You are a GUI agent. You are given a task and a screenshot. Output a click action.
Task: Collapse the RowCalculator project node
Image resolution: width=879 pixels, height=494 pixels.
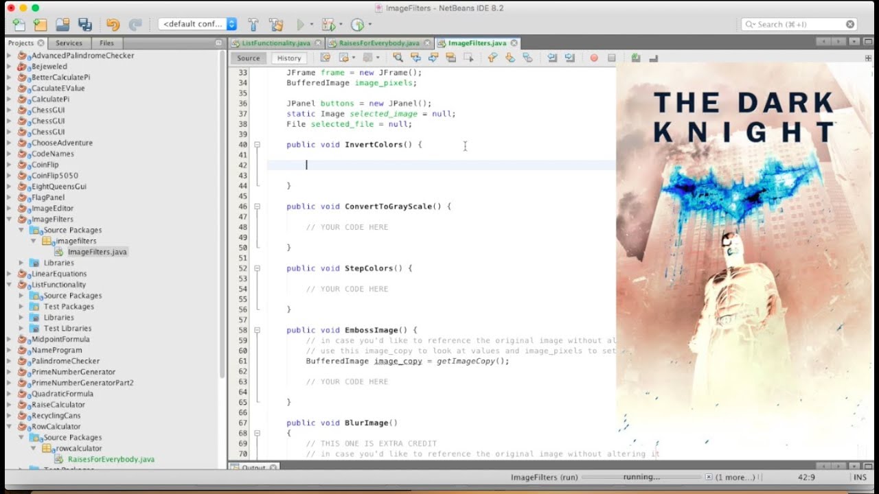10,427
